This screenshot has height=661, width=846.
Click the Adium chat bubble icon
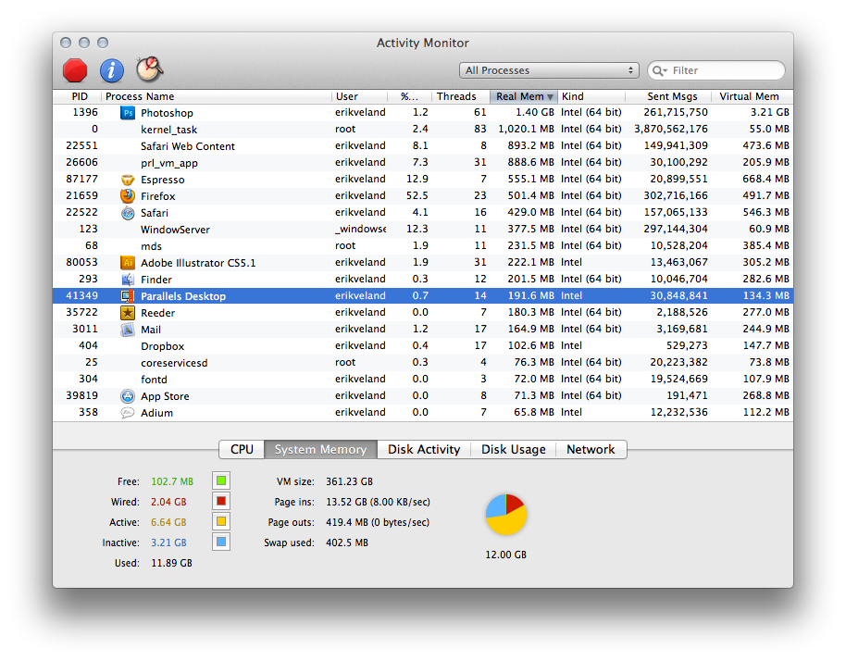[128, 413]
